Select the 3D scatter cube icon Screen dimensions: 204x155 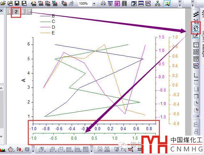[x=61, y=150]
